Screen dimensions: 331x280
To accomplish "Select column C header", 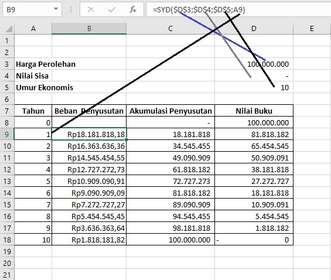I will click(170, 29).
